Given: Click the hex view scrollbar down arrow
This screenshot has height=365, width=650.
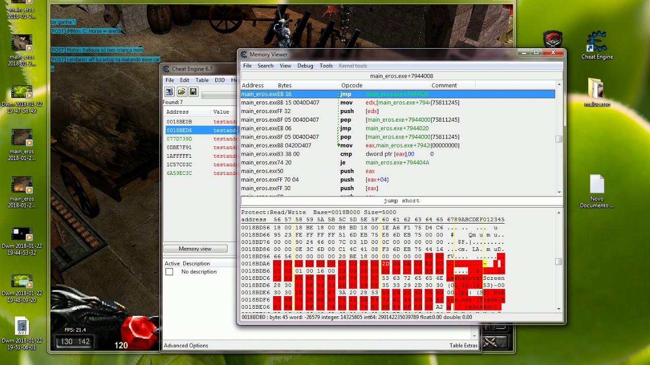Looking at the screenshot, I should click(559, 308).
